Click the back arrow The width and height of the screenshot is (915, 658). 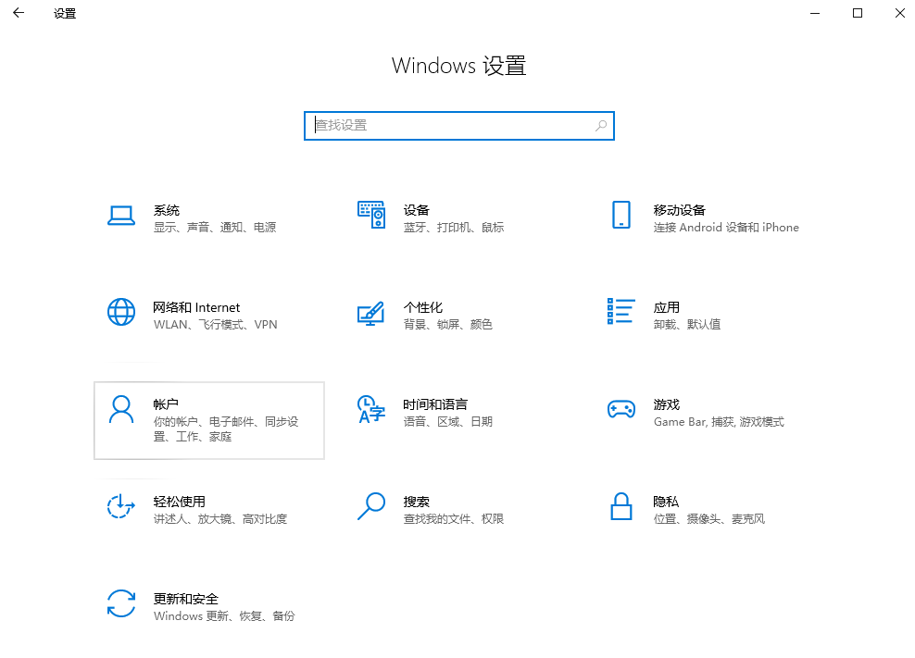pos(18,13)
